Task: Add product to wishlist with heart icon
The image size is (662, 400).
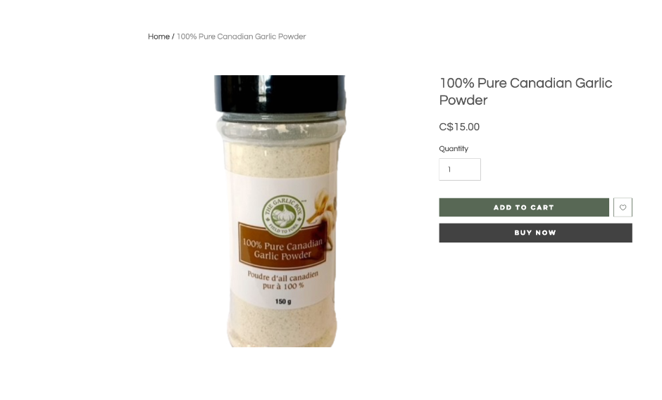Action: point(623,207)
